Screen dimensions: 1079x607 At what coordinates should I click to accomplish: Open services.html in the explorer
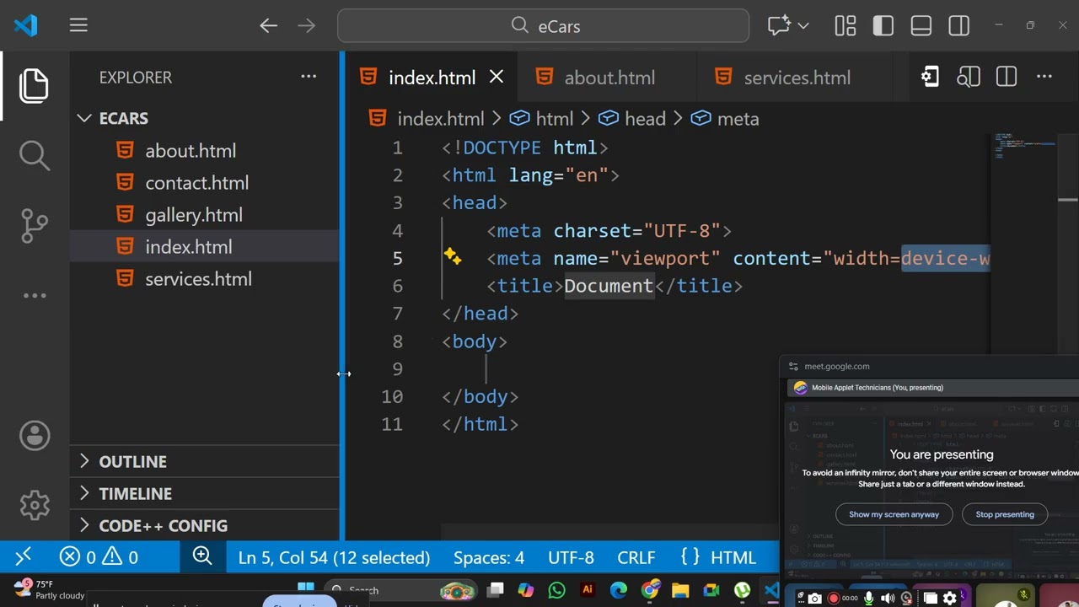(204, 279)
